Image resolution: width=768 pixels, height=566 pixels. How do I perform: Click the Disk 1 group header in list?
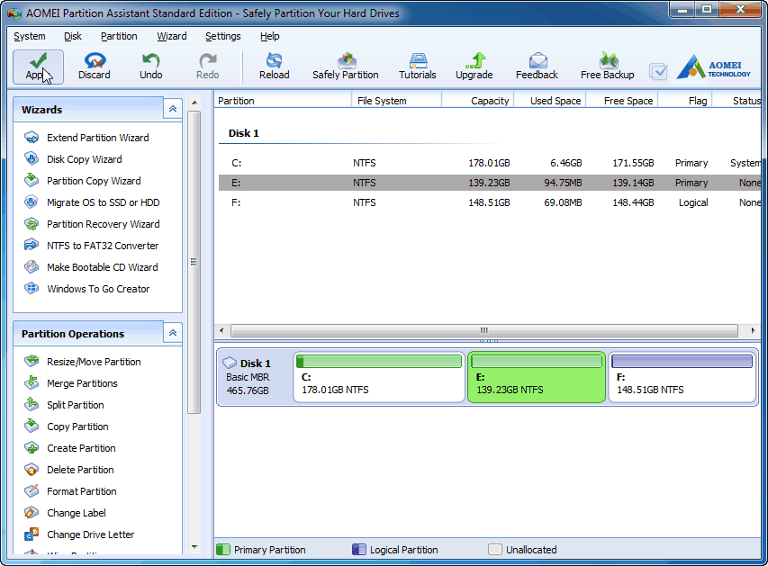point(243,133)
